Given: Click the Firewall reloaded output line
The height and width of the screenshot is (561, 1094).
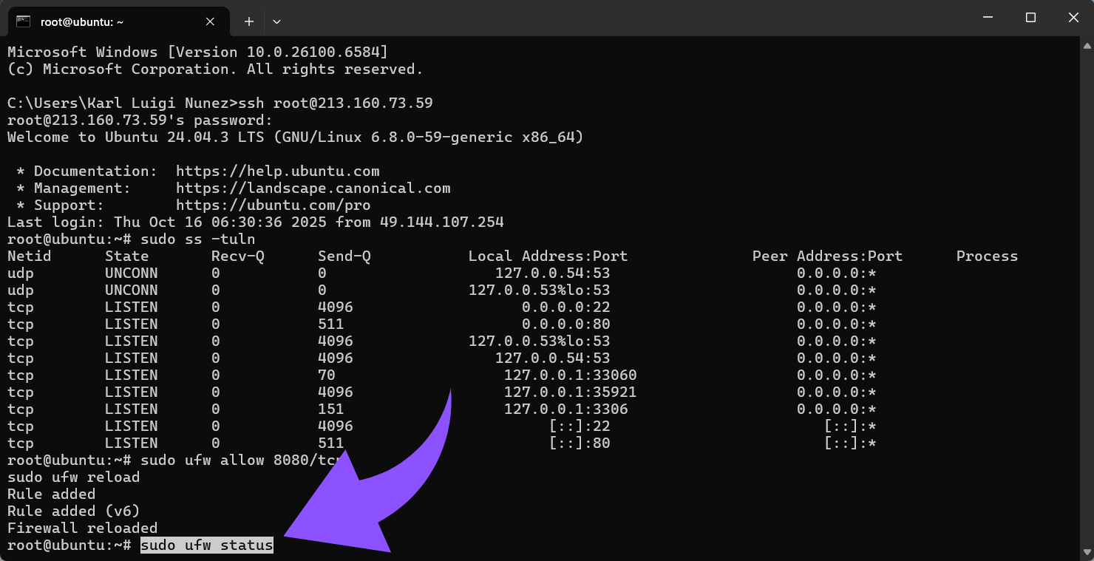Looking at the screenshot, I should 82,528.
